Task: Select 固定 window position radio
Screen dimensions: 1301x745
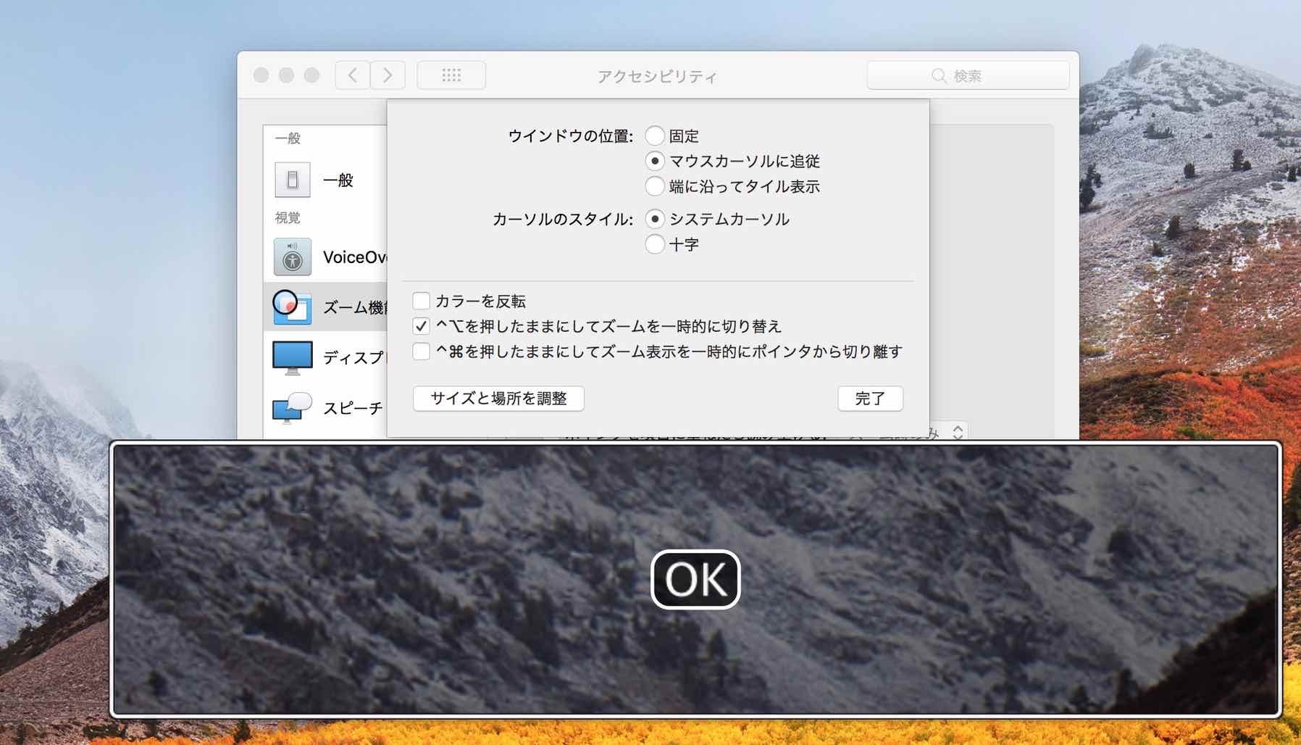Action: click(x=655, y=136)
